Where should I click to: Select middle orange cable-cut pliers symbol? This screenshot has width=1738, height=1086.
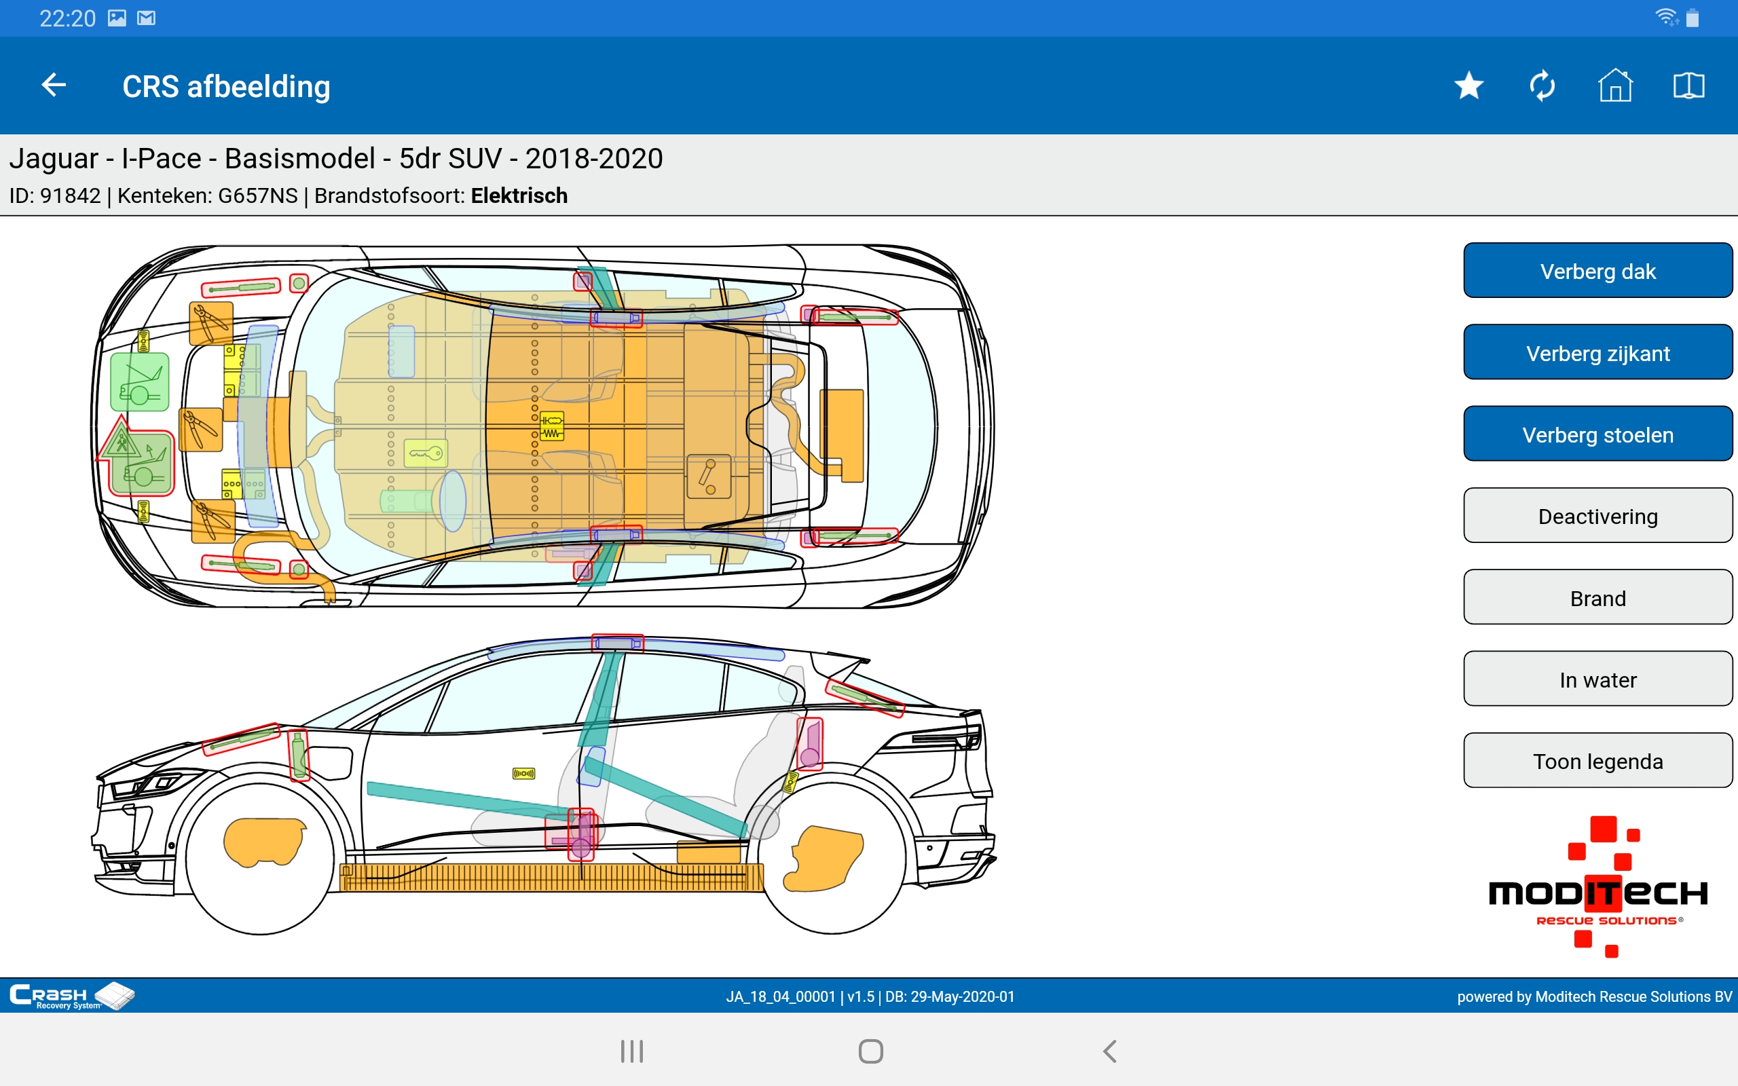(200, 430)
